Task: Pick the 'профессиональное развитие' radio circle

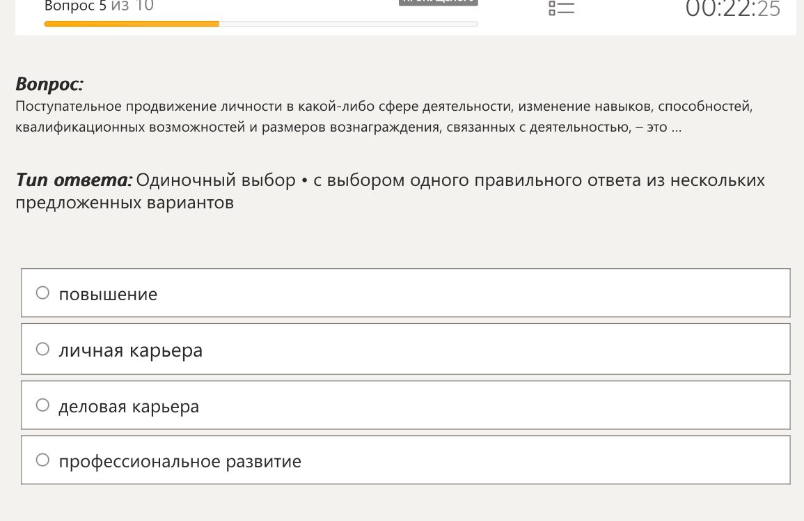Action: (42, 460)
